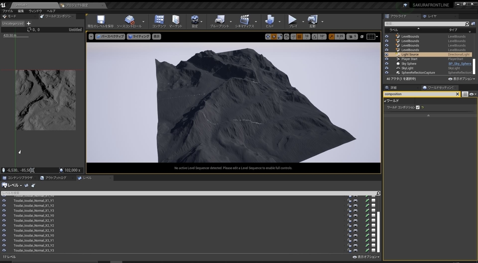Open the Source Control toolbar button
The image size is (478, 263).
click(x=129, y=20)
